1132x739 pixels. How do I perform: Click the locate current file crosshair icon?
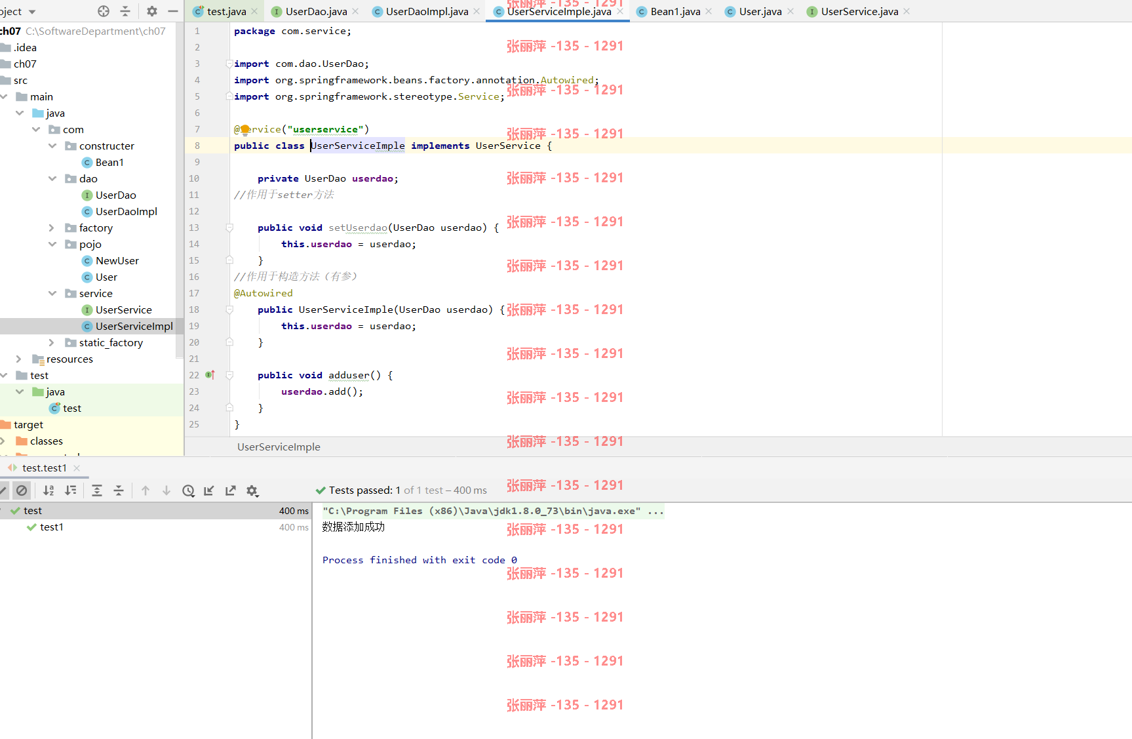[x=104, y=11]
